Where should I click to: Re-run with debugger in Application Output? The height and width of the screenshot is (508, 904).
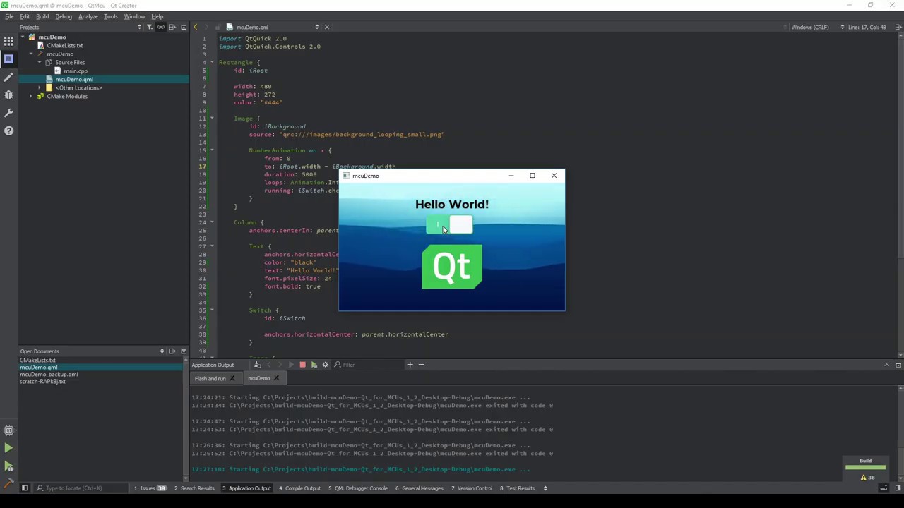(x=314, y=365)
